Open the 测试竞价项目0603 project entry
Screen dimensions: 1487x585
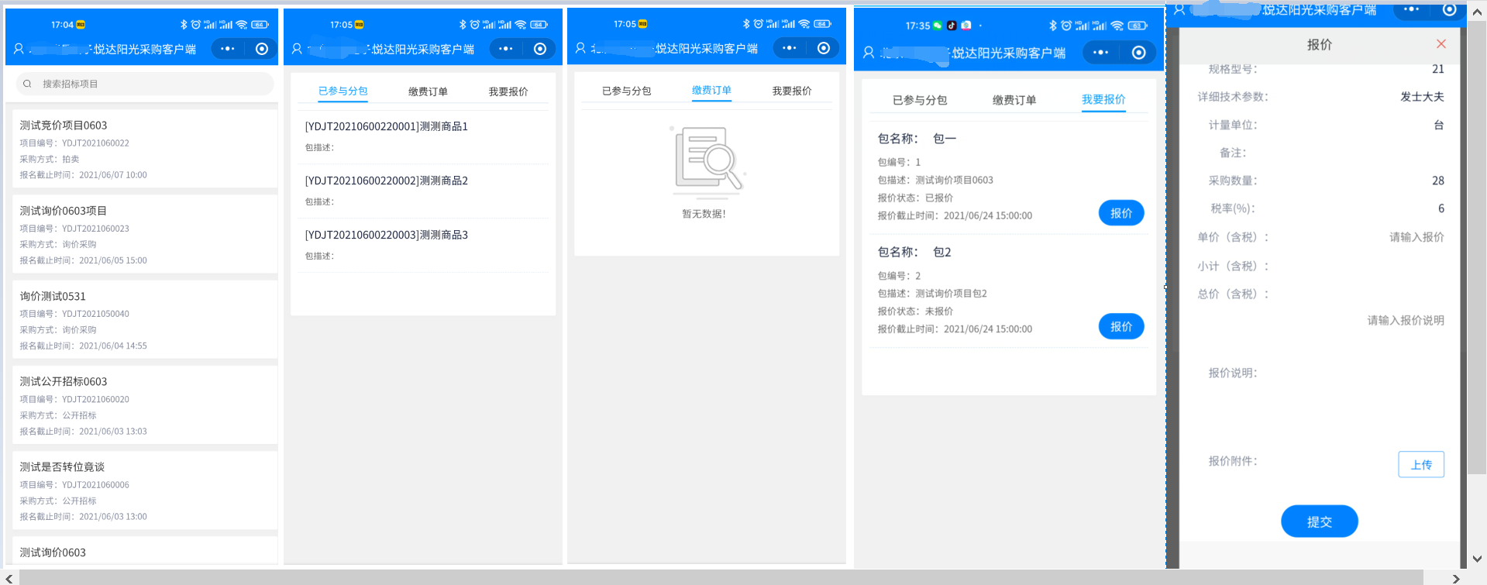[x=145, y=149]
